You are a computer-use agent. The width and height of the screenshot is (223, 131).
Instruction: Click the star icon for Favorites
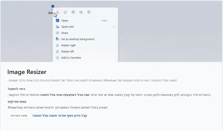tap(57, 58)
